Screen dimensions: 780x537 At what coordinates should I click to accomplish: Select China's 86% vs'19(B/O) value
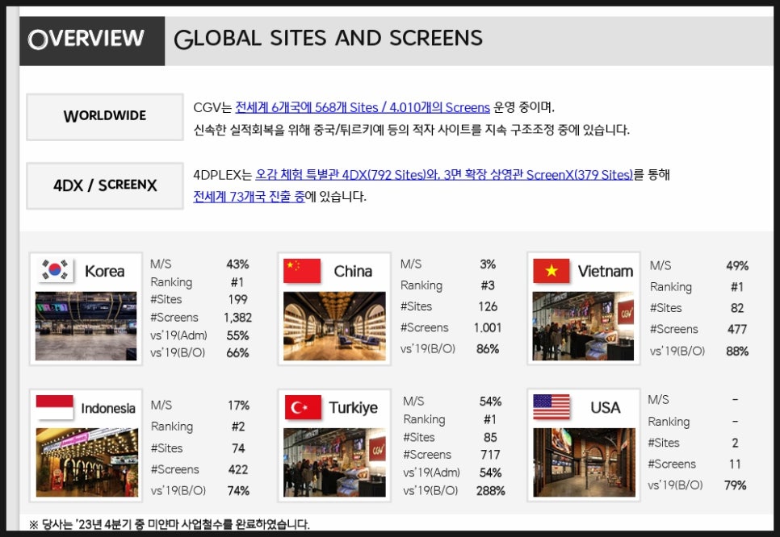tap(488, 348)
